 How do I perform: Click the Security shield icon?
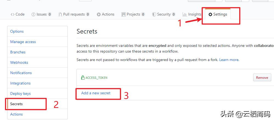[x=154, y=14]
